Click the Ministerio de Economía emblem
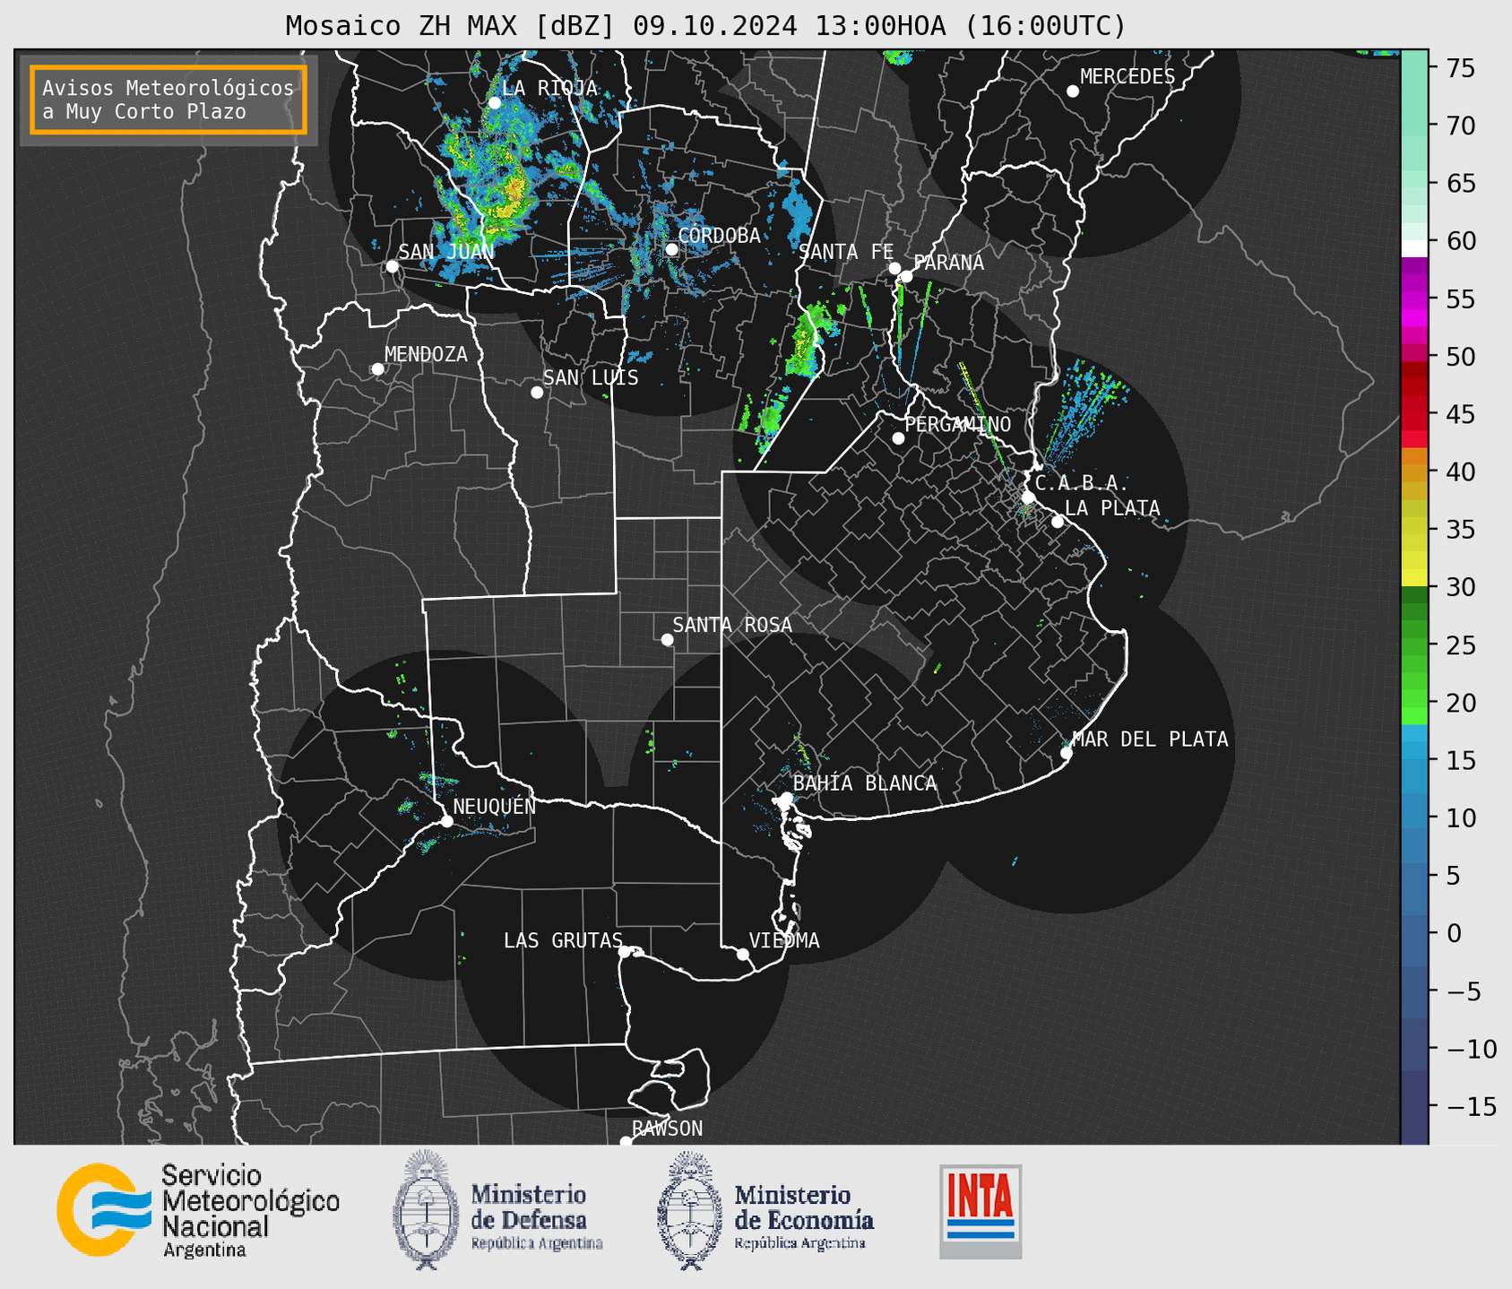 point(689,1210)
